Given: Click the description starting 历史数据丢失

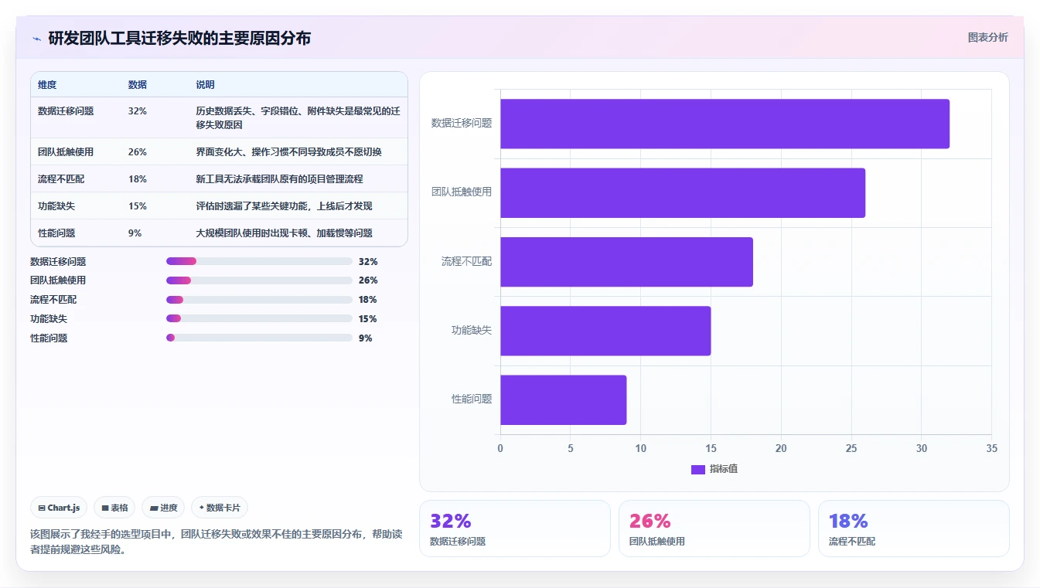Looking at the screenshot, I should (x=298, y=117).
